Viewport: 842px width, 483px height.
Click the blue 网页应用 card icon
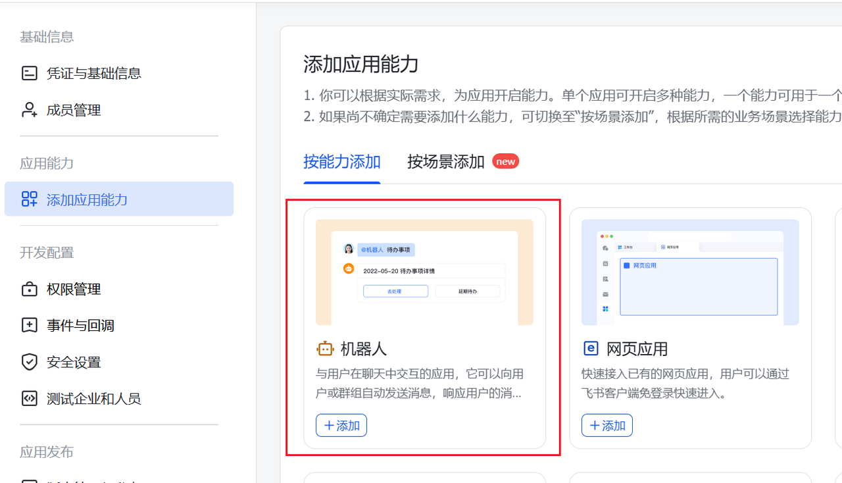(591, 349)
